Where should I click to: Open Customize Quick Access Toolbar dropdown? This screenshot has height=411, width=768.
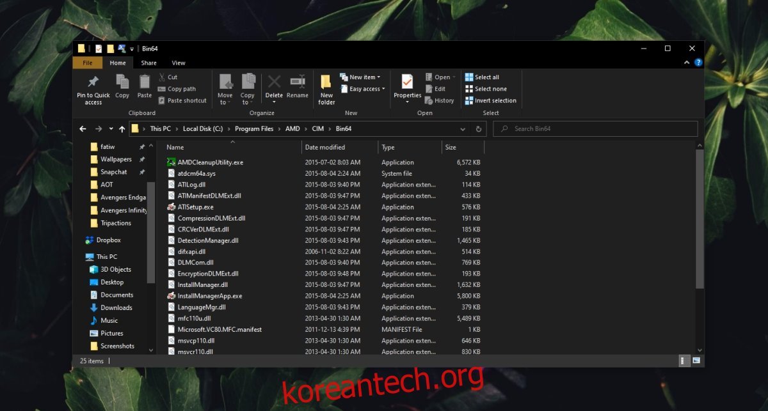click(x=131, y=49)
